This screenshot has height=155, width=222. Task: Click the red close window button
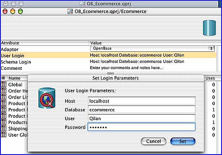coord(5,11)
